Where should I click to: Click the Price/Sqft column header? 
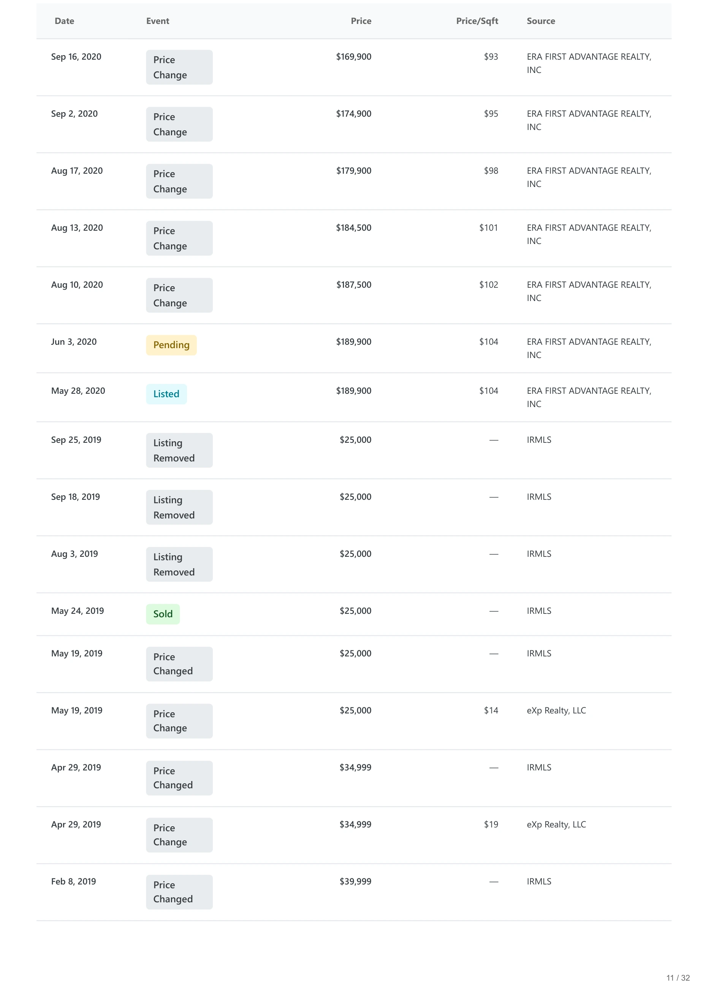pyautogui.click(x=477, y=21)
